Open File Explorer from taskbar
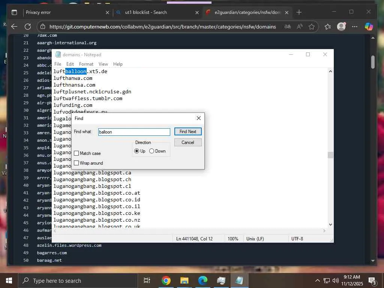The image size is (384, 288). 184,280
